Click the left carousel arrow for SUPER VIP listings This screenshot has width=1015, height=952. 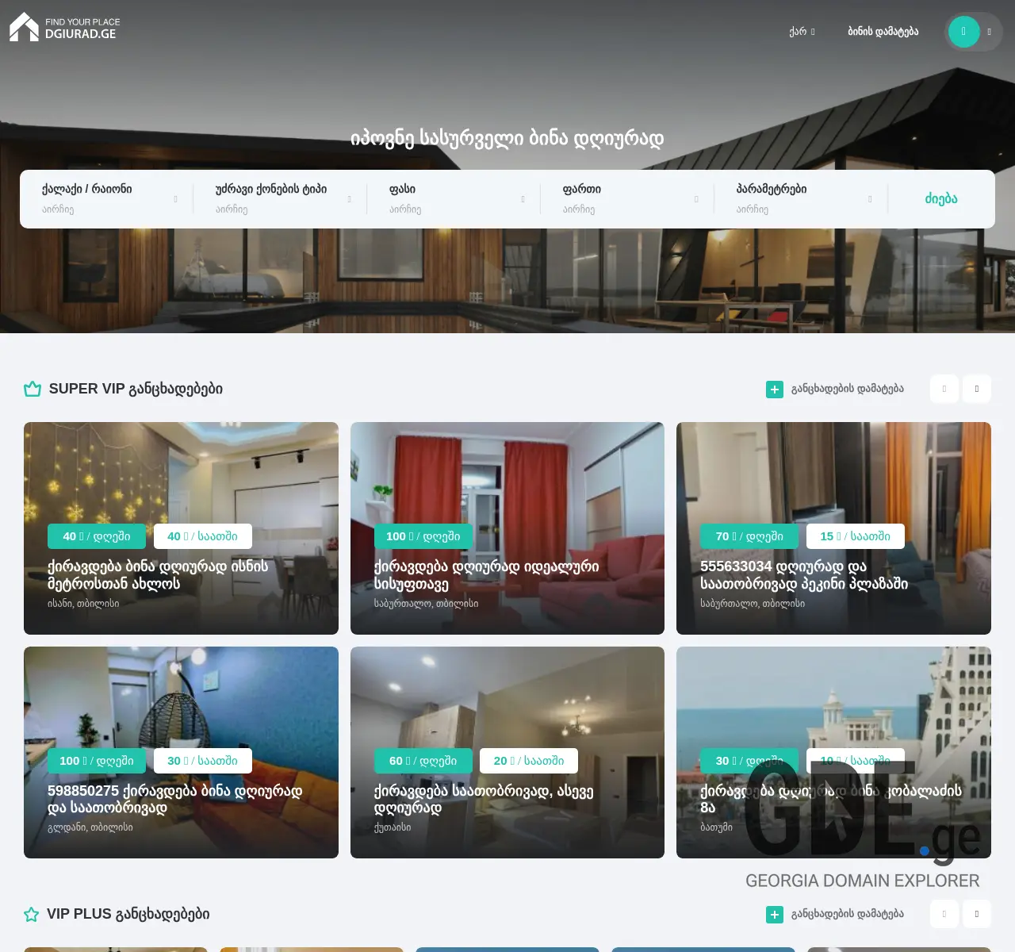point(944,389)
